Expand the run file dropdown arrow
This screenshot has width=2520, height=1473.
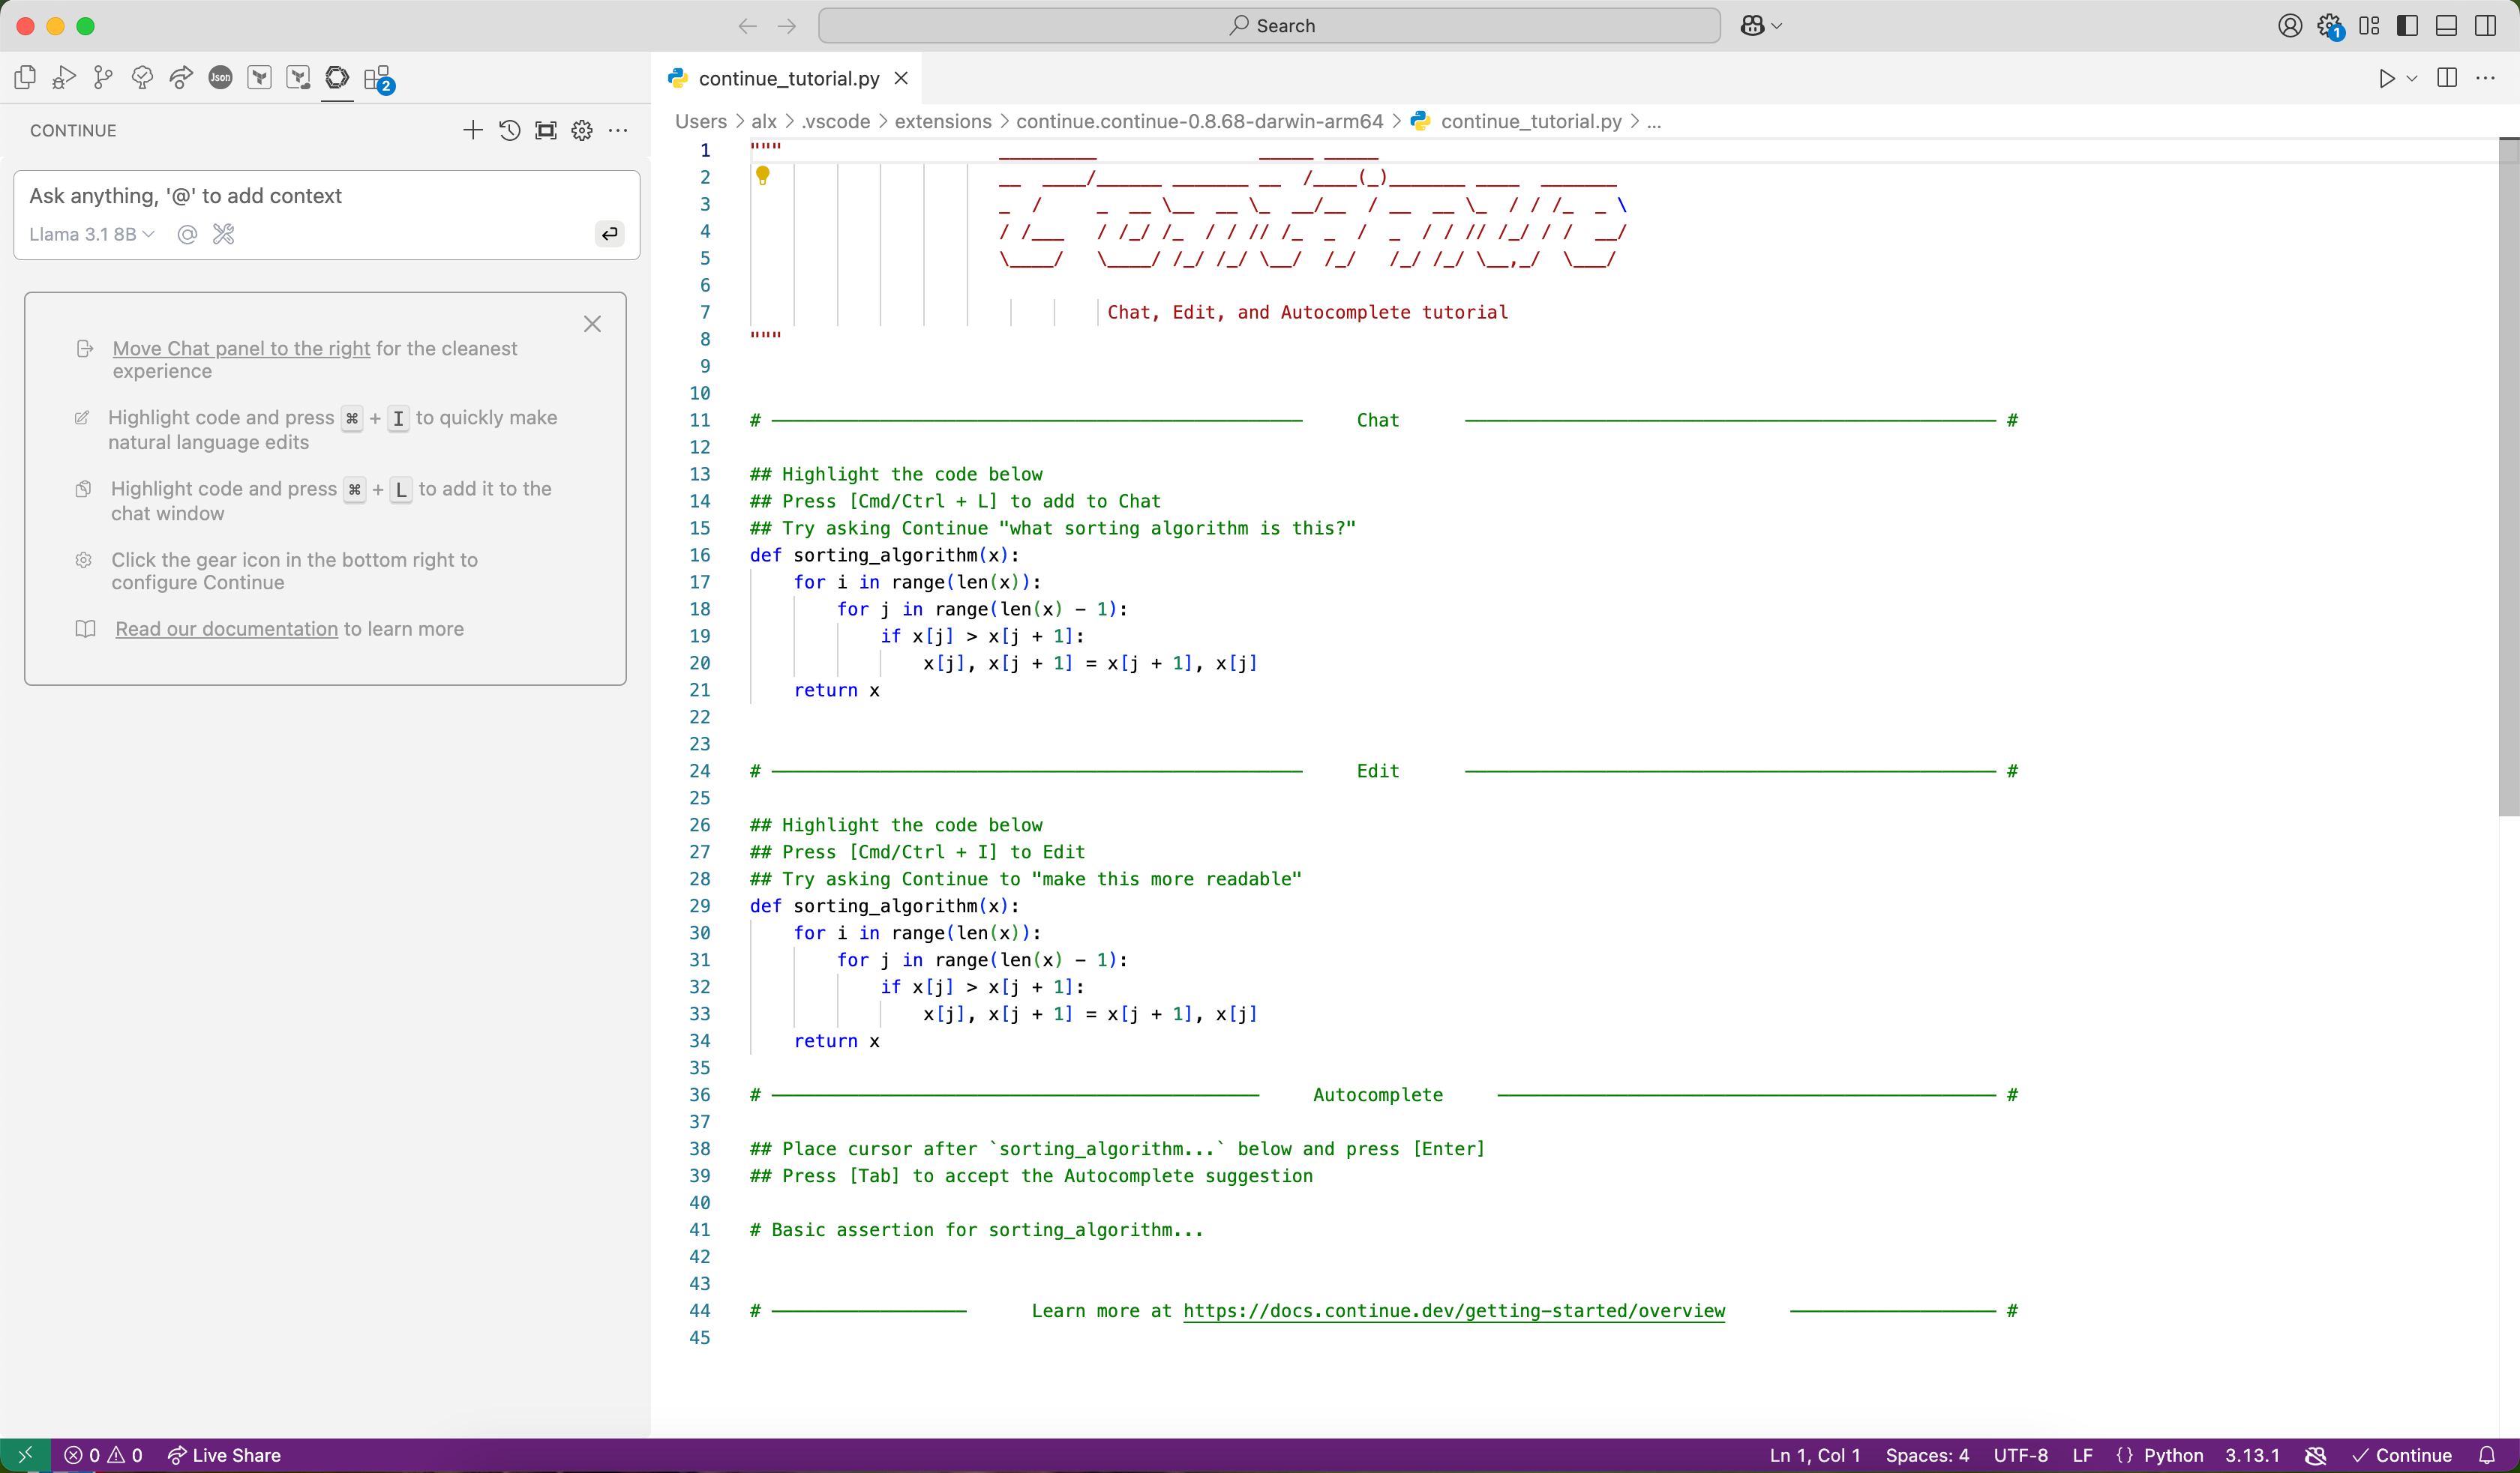(2412, 78)
